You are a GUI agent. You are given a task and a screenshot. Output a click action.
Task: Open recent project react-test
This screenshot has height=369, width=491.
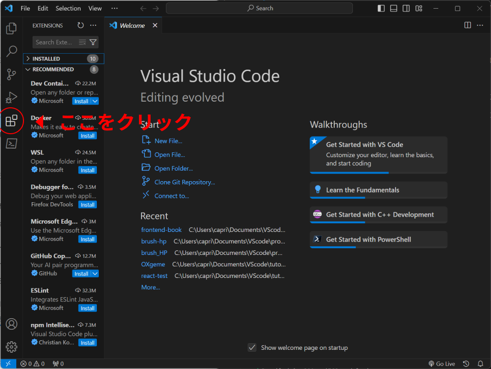pyautogui.click(x=154, y=276)
